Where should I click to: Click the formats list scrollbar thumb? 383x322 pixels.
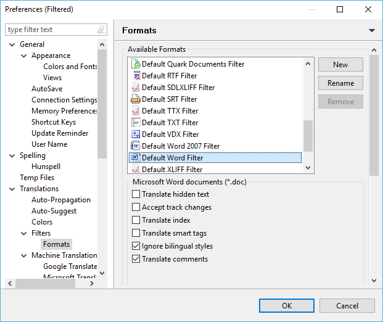coord(308,136)
